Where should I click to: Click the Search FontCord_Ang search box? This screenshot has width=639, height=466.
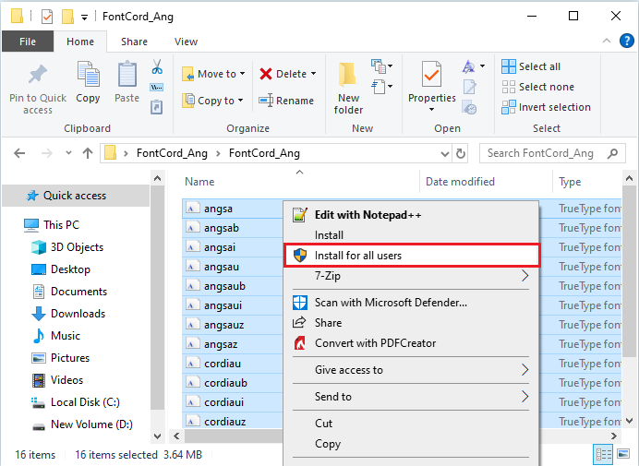(x=554, y=153)
